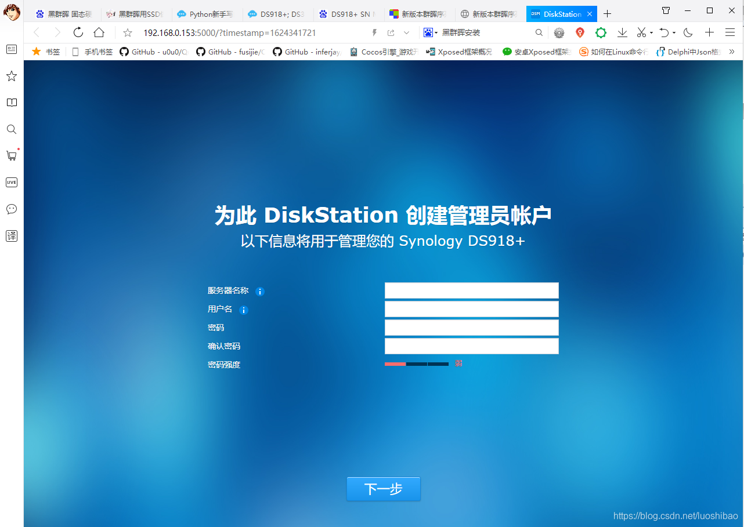Open the 安卓Xposed框架 bookmark
This screenshot has width=744, height=527.
(x=537, y=52)
